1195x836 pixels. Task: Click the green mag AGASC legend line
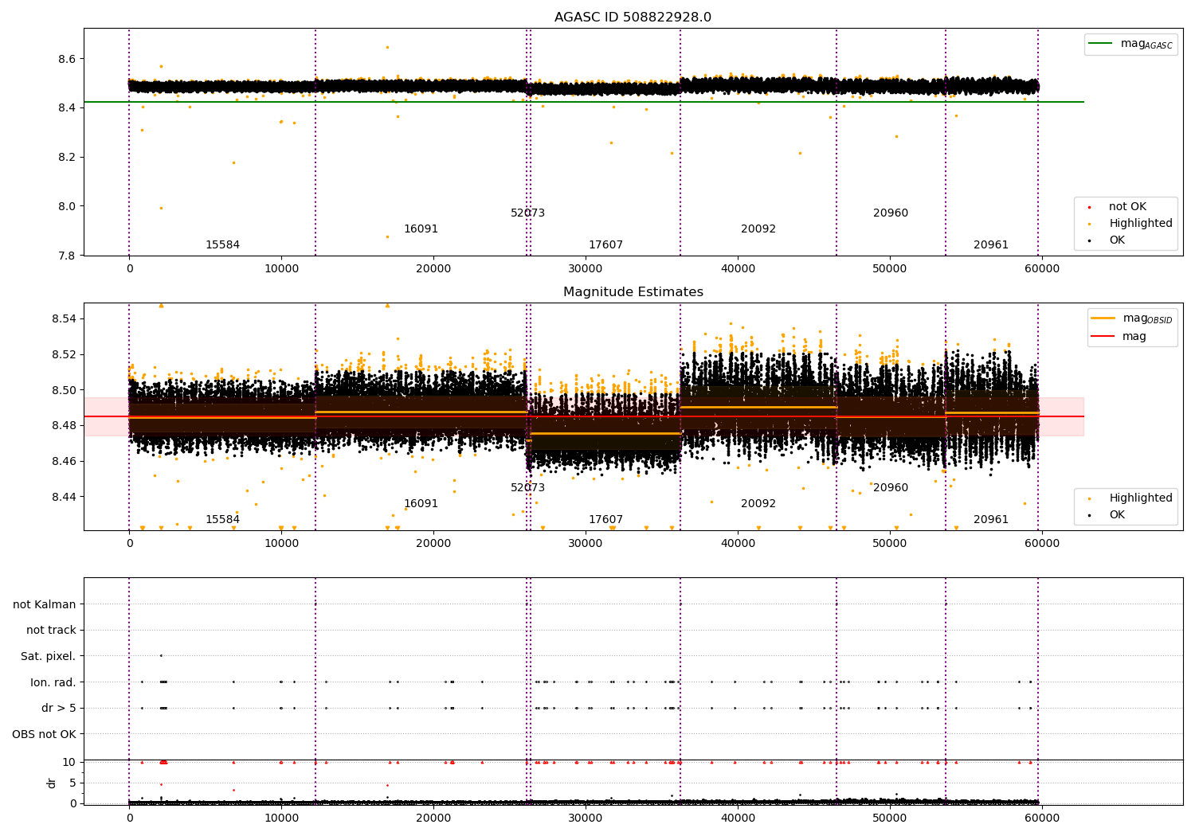(x=1101, y=44)
